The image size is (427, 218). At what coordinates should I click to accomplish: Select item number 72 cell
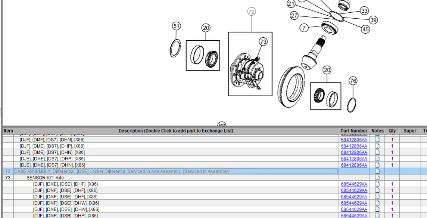(8, 171)
